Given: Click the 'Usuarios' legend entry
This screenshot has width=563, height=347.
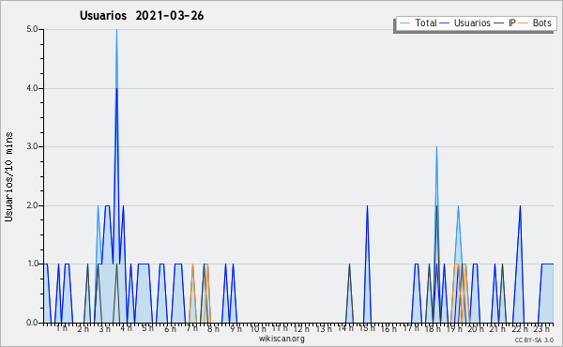Looking at the screenshot, I should tap(465, 23).
